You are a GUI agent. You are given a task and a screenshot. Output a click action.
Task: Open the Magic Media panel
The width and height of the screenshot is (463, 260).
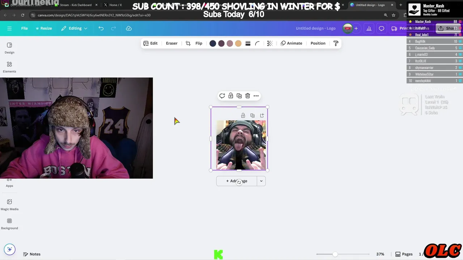9,204
